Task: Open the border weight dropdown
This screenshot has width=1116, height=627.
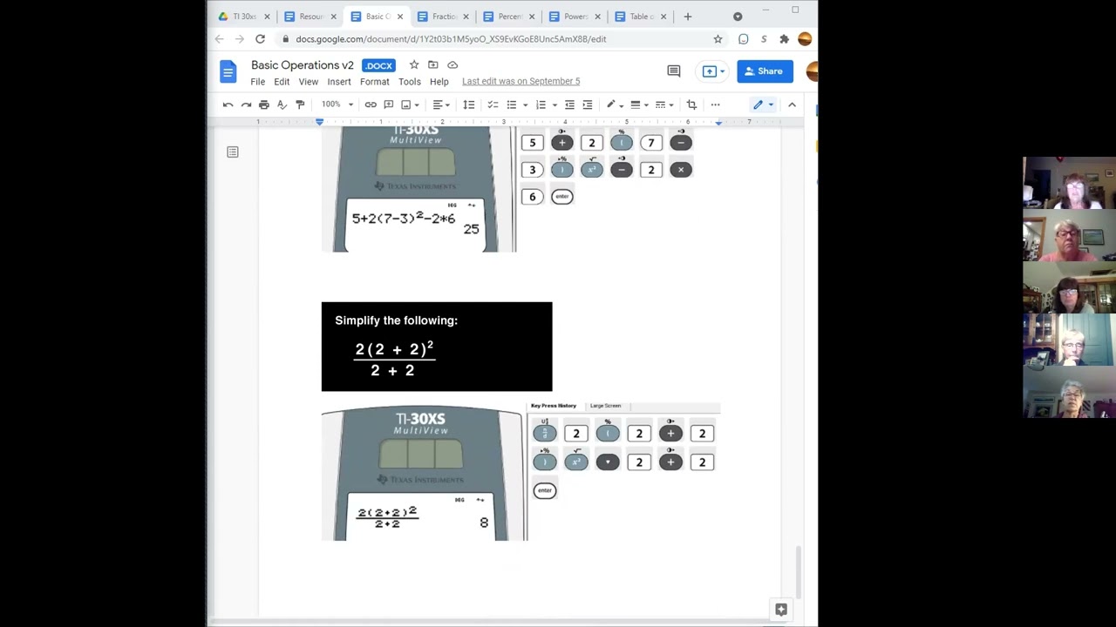Action: click(638, 104)
